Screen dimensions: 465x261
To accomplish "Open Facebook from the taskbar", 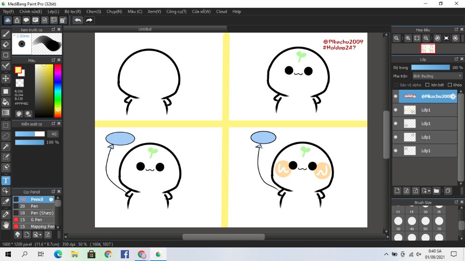I will 125,254.
